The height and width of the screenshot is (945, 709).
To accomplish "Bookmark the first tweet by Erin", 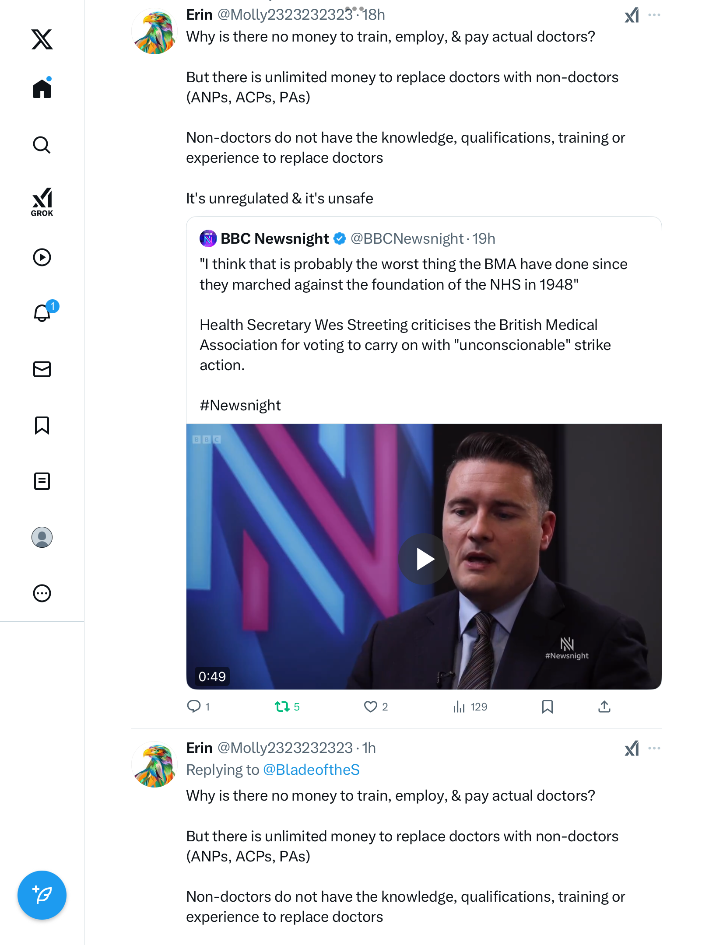I will 547,707.
